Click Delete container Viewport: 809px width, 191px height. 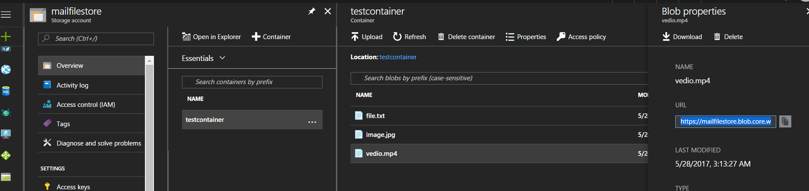(x=467, y=37)
